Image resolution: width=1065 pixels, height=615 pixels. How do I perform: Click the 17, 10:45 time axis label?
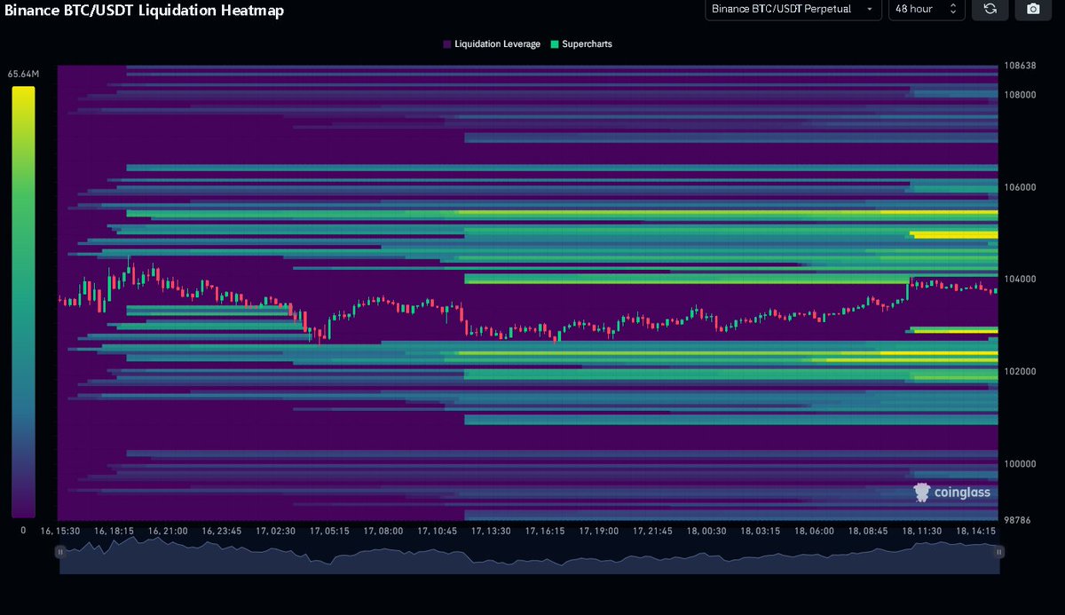pos(437,531)
